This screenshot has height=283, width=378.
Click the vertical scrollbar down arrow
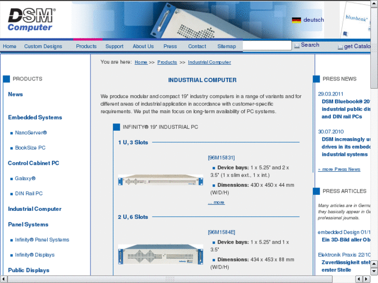click(374, 271)
